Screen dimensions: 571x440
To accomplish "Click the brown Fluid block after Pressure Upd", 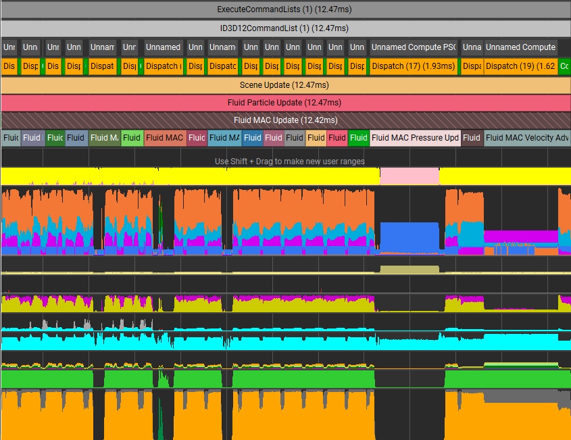I will coord(472,138).
